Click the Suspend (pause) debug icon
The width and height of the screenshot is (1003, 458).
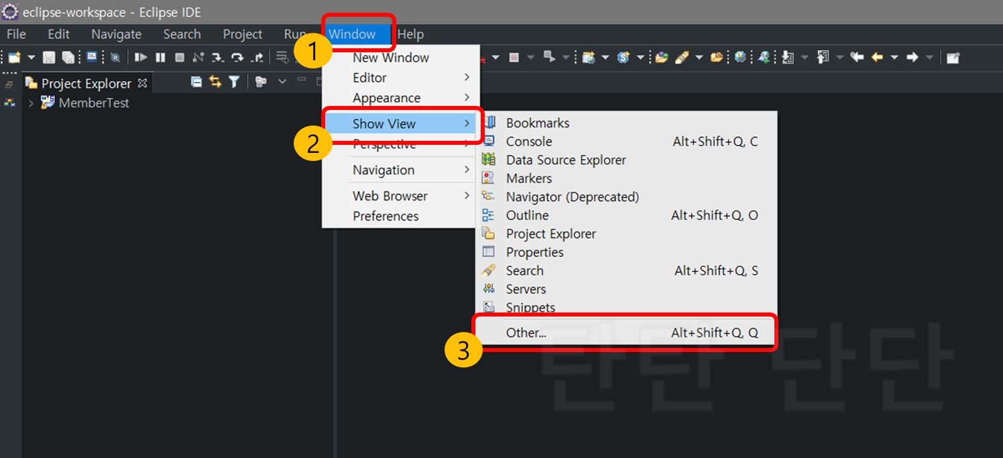point(160,57)
